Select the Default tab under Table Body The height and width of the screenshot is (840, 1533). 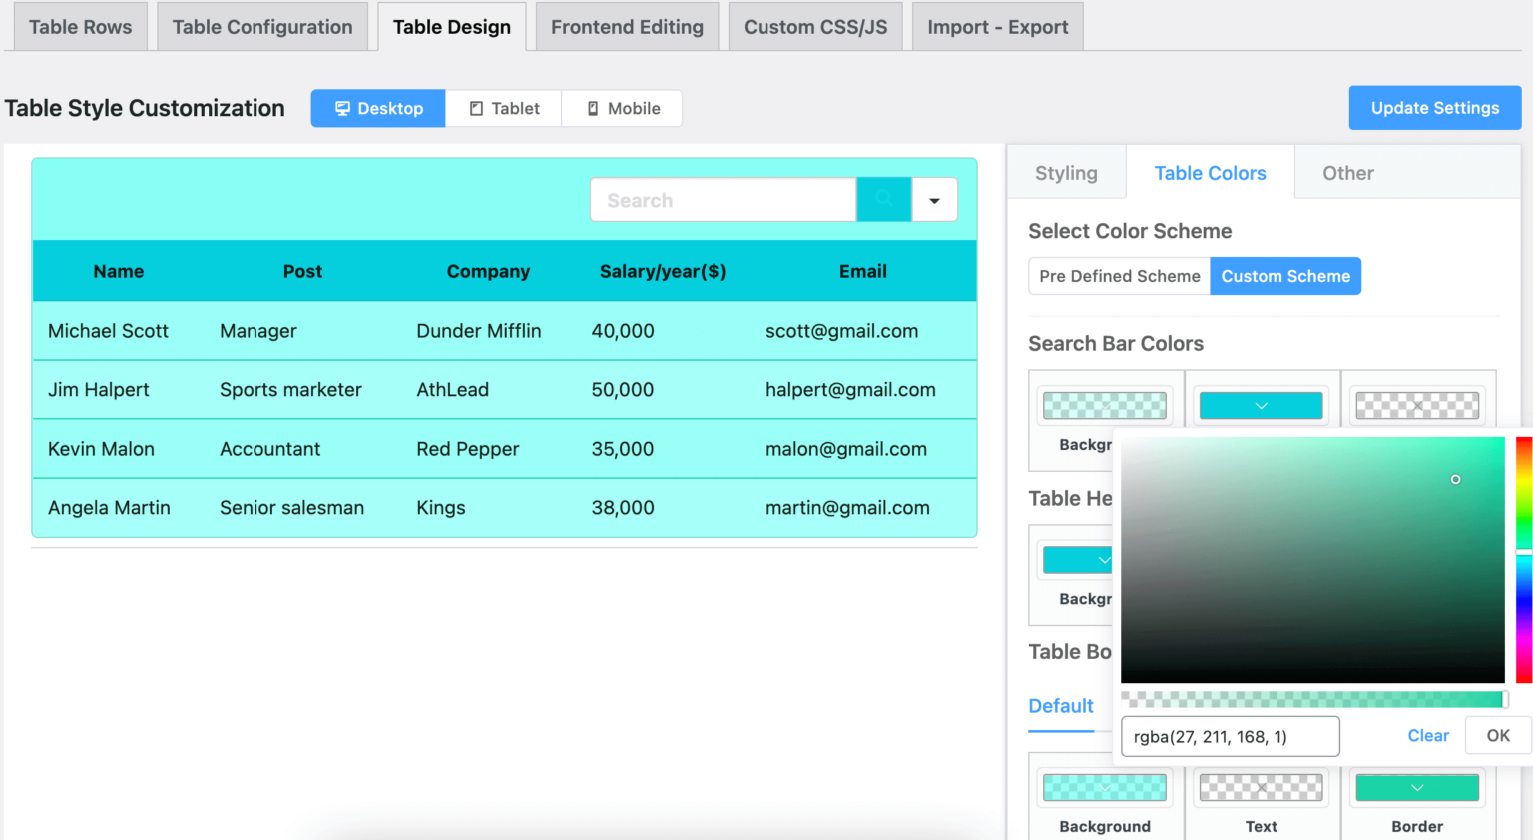coord(1061,706)
